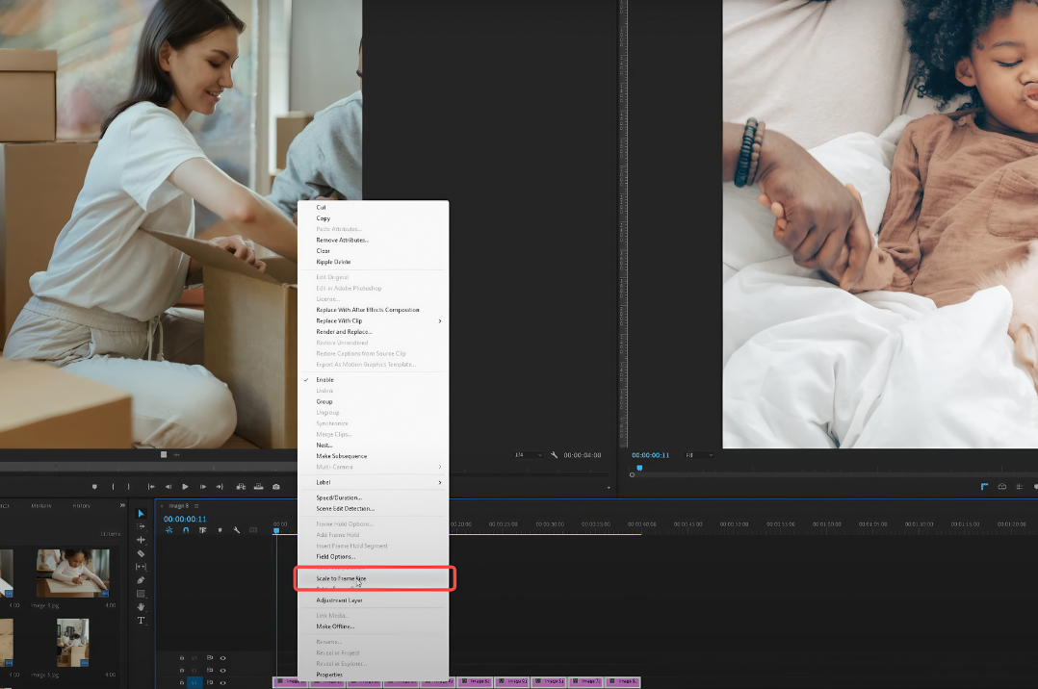1038x689 pixels.
Task: Lock the V1 track
Action: (182, 682)
